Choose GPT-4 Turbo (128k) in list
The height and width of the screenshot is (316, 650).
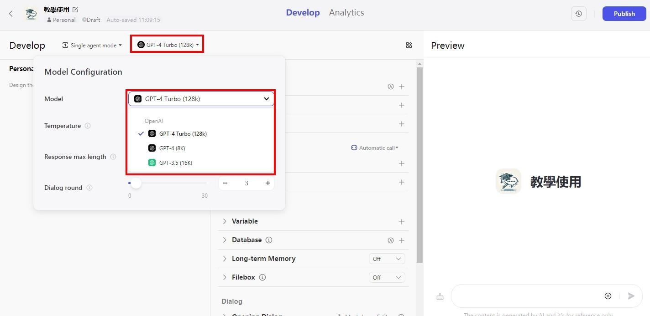point(183,134)
